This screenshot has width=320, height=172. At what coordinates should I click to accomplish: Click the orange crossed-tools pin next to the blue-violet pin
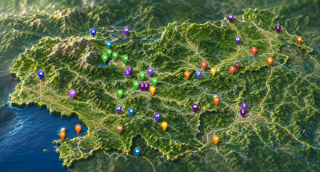click(187, 75)
